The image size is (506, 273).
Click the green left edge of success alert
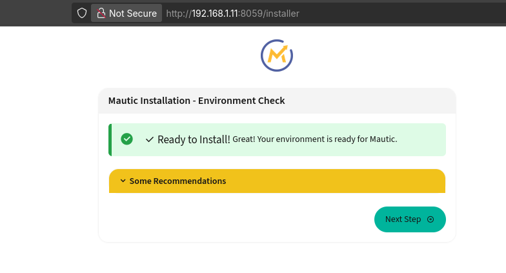tap(110, 139)
